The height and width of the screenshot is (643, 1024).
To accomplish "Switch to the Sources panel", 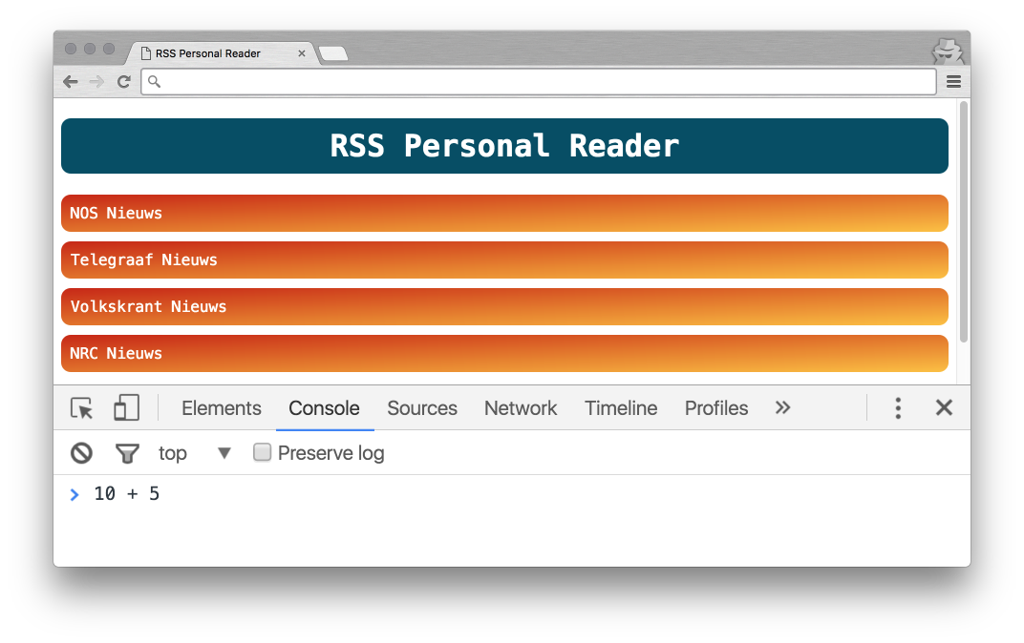I will 422,408.
